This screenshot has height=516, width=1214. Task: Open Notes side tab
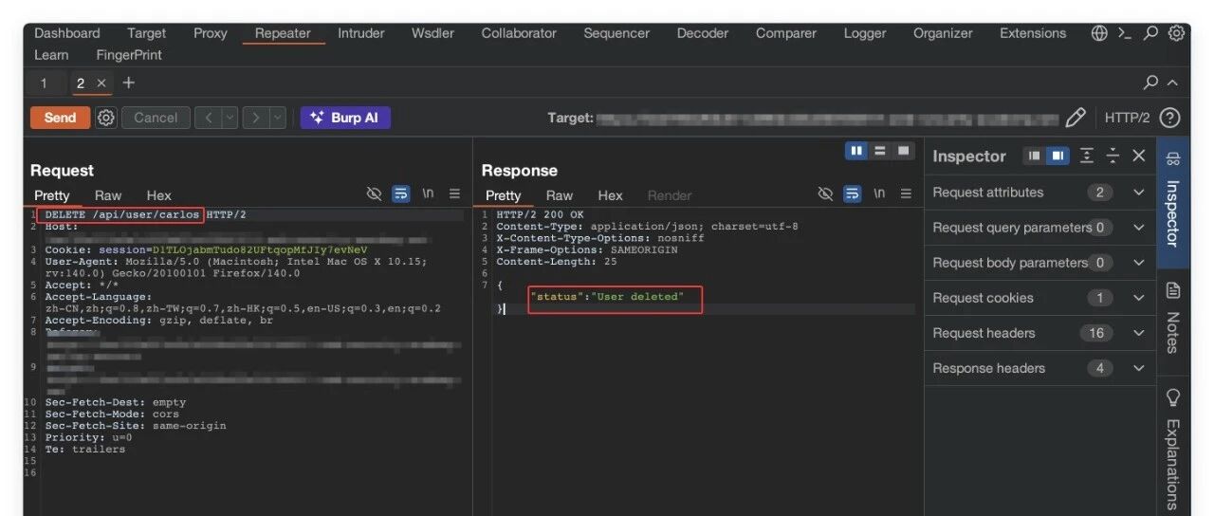tap(1172, 318)
